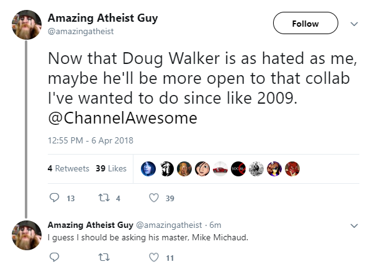The image size is (378, 267).
Task: Retweet the main tweet about Doug Walker
Action: click(x=104, y=198)
